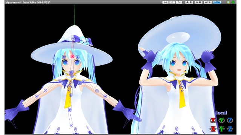Click the blue Z-axis move icon
Screen dimensions: 241x135
pos(230,129)
